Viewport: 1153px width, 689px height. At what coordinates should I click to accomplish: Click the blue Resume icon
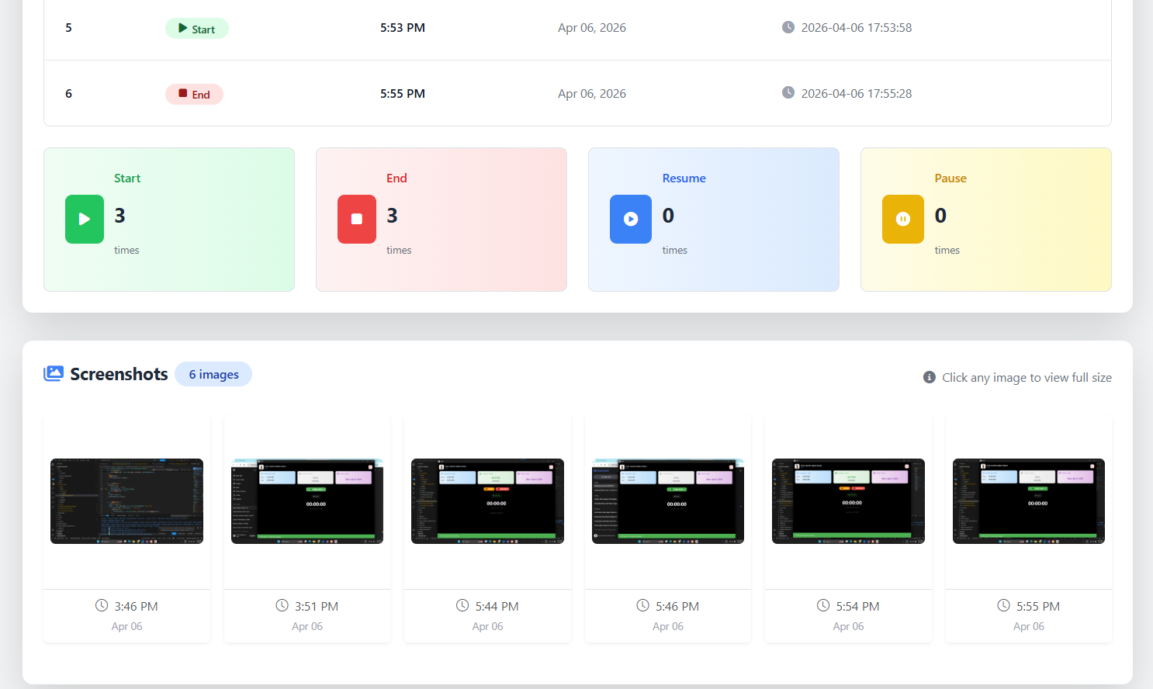click(630, 219)
